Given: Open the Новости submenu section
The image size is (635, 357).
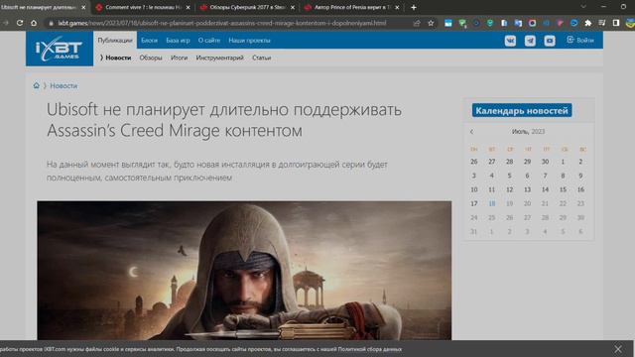Looking at the screenshot, I should [118, 58].
